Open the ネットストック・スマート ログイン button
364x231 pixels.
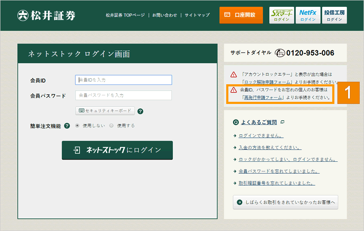click(282, 15)
